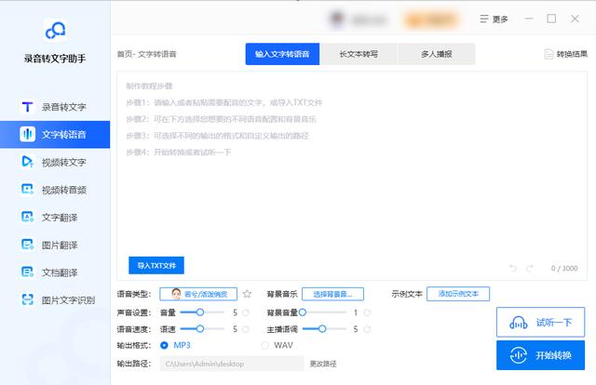Open 图片文字识别 in sidebar
Screen dimensions: 596x385
pyautogui.click(x=55, y=300)
